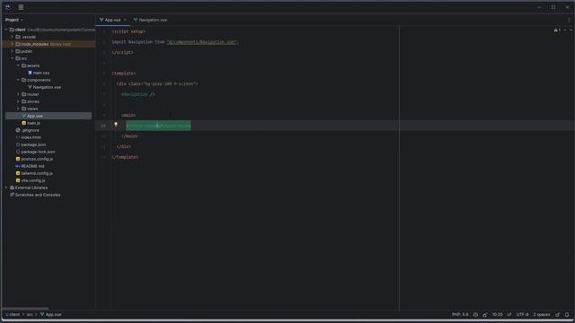The width and height of the screenshot is (575, 323).
Task: Select package.json in the project tree
Action: tap(33, 144)
